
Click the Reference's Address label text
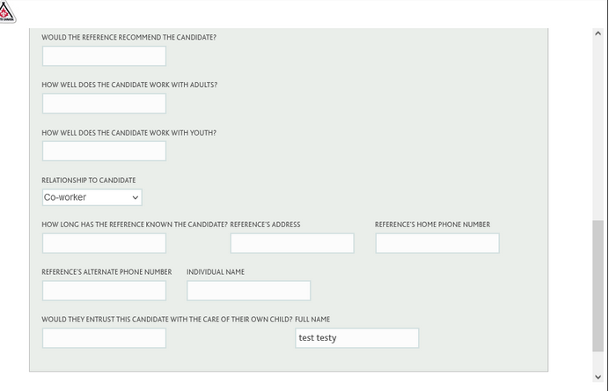click(265, 225)
